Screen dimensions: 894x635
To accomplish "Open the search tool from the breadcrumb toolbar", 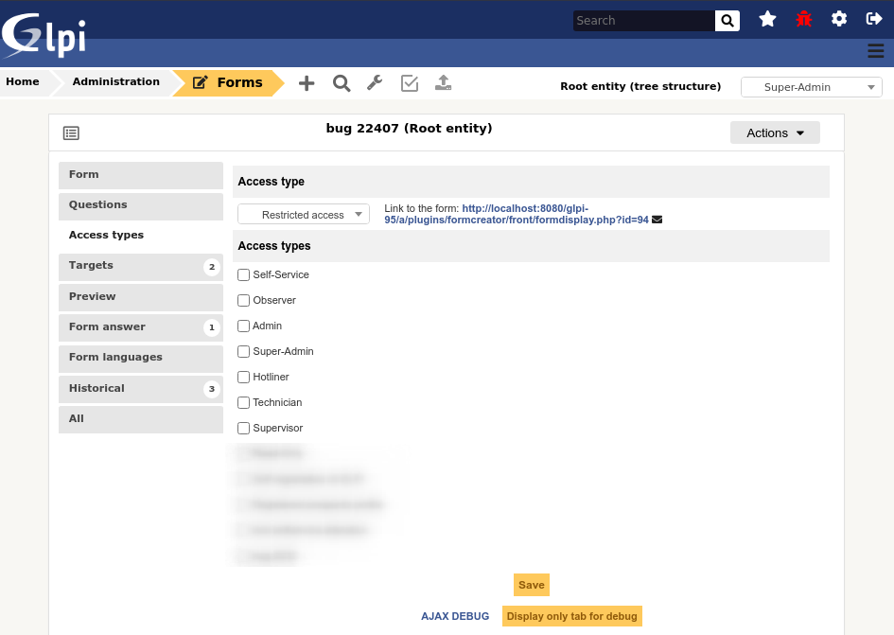I will click(x=341, y=83).
